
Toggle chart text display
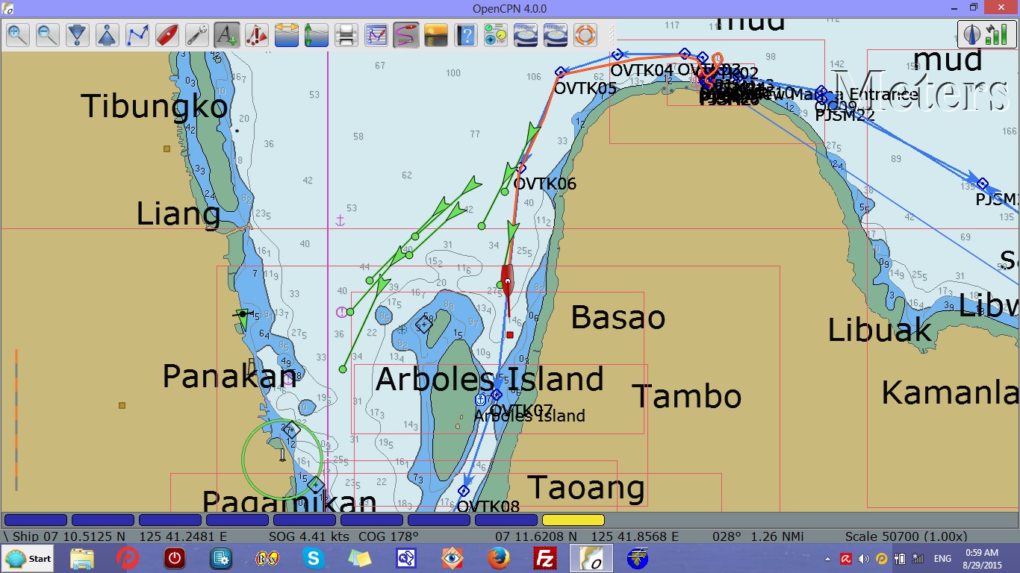pos(227,34)
